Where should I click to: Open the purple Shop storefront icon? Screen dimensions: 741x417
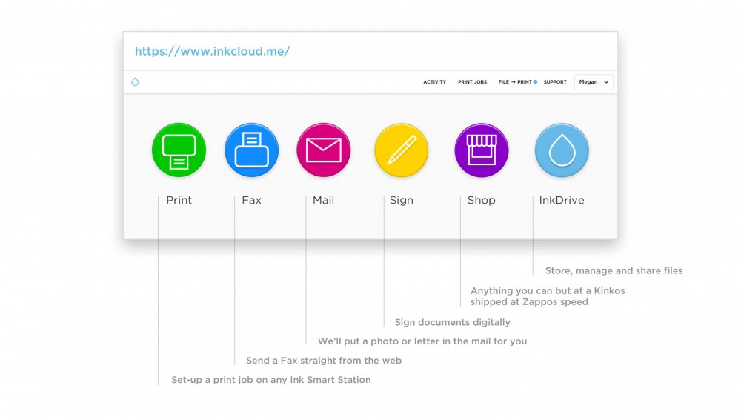coord(481,150)
